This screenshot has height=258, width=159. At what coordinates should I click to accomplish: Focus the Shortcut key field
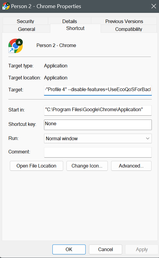(x=98, y=125)
